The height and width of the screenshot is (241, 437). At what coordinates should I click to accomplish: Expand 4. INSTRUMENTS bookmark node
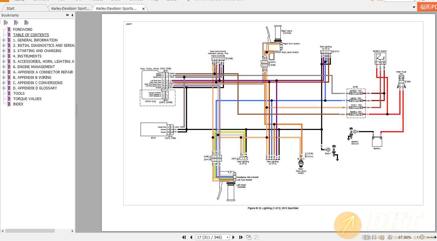pos(4,56)
